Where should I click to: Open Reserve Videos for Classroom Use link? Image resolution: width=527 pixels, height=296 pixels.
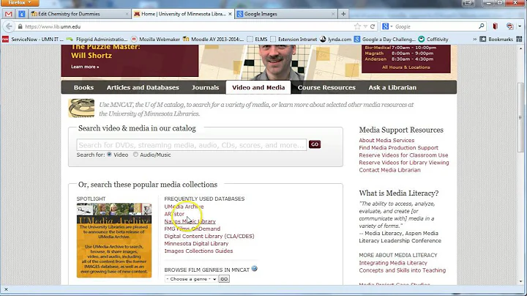pos(403,155)
